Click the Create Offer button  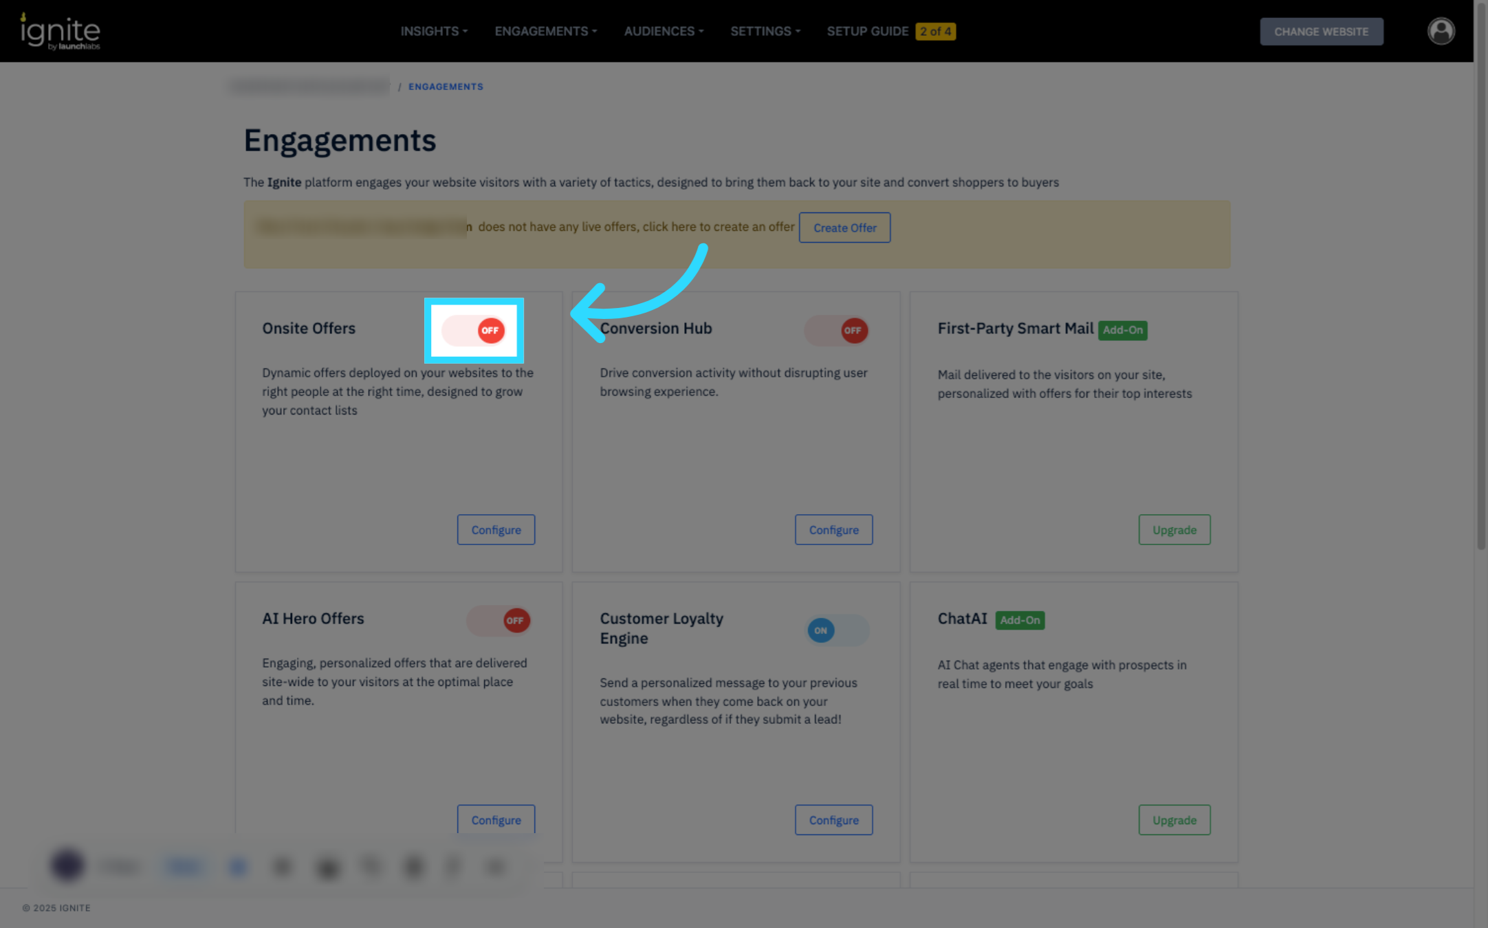point(844,228)
